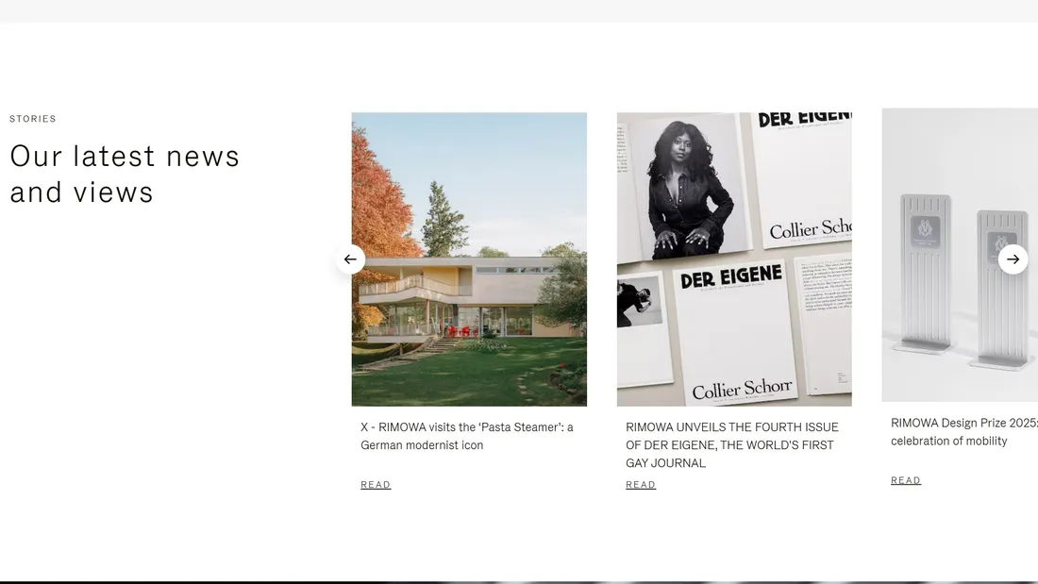Open the 'Pasta Steamer' article title
The height and width of the screenshot is (584, 1038).
pos(467,436)
